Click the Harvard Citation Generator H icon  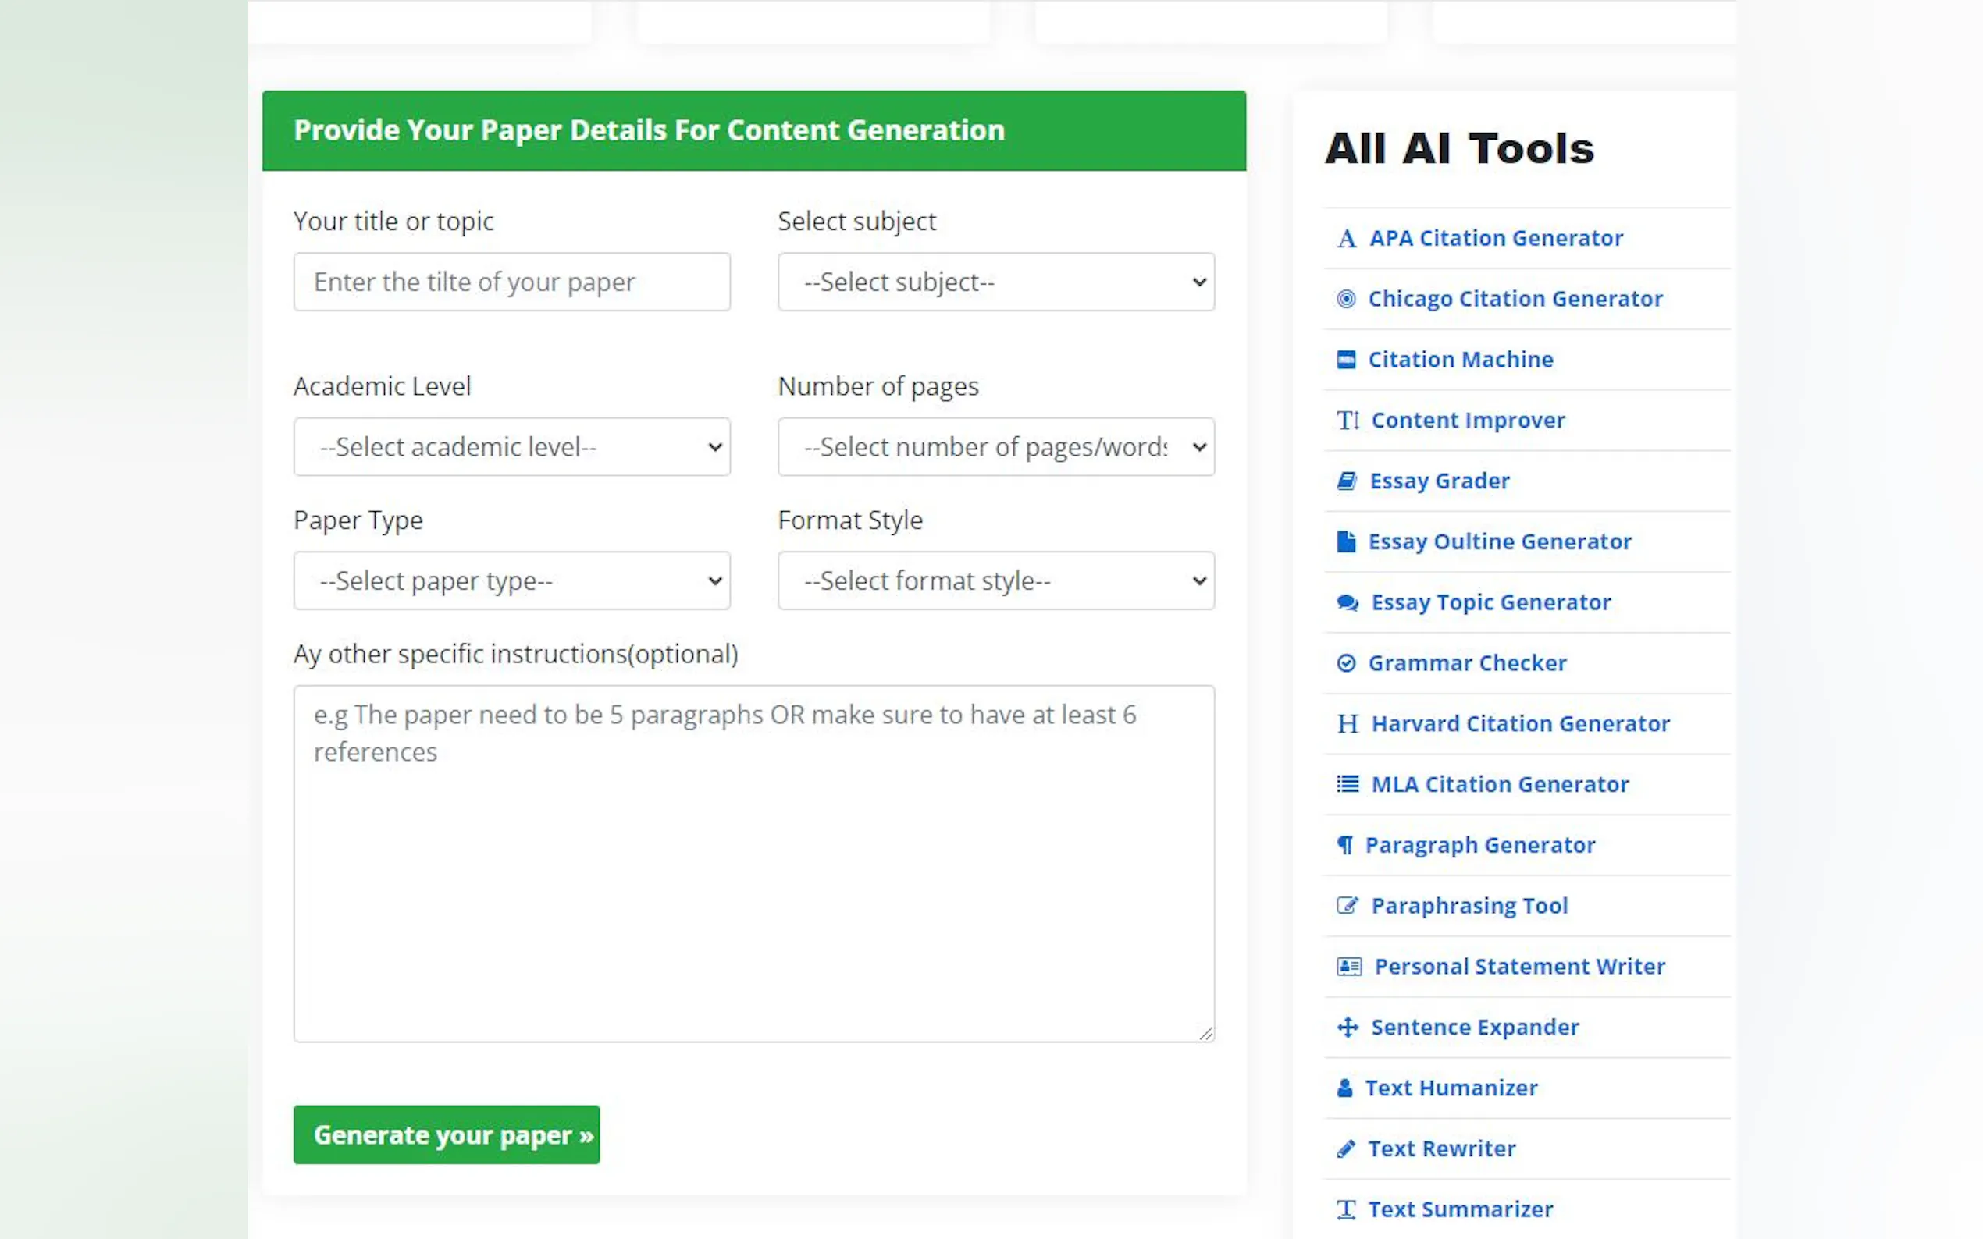tap(1347, 723)
